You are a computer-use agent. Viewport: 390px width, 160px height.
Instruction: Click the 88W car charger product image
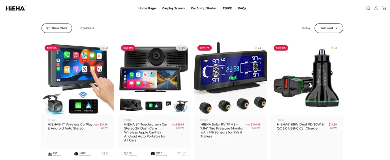pos(307,79)
